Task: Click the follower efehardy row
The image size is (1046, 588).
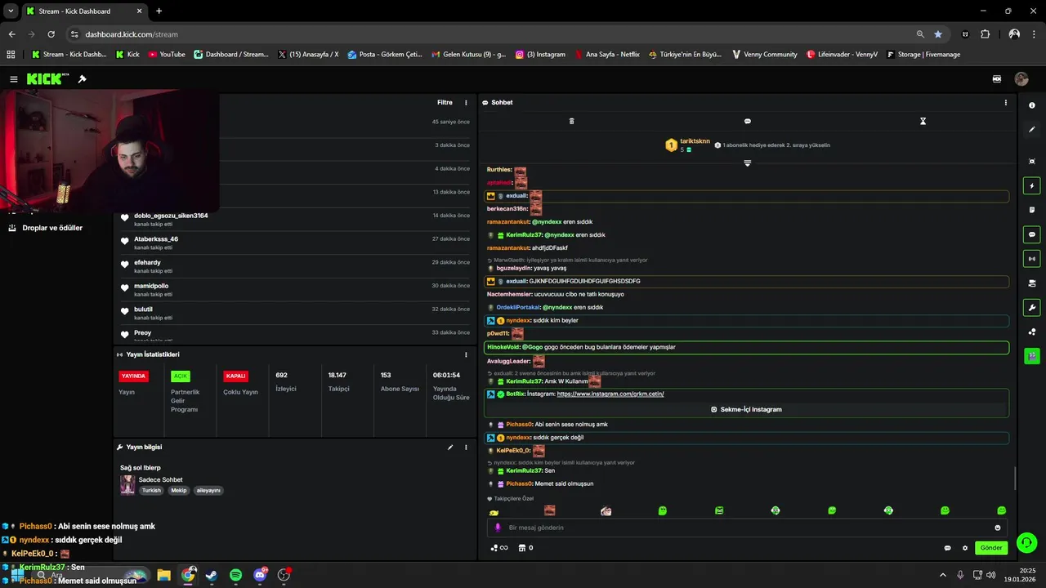Action: coord(294,266)
